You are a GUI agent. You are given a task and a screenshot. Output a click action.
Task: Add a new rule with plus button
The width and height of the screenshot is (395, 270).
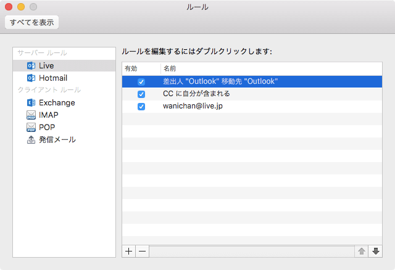(129, 251)
